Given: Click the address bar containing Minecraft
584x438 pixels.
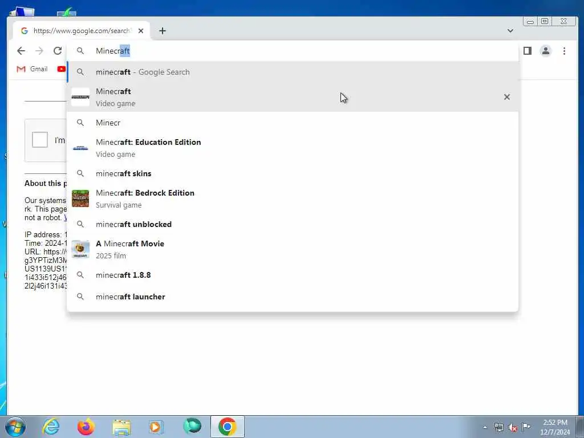Looking at the screenshot, I should tap(293, 51).
